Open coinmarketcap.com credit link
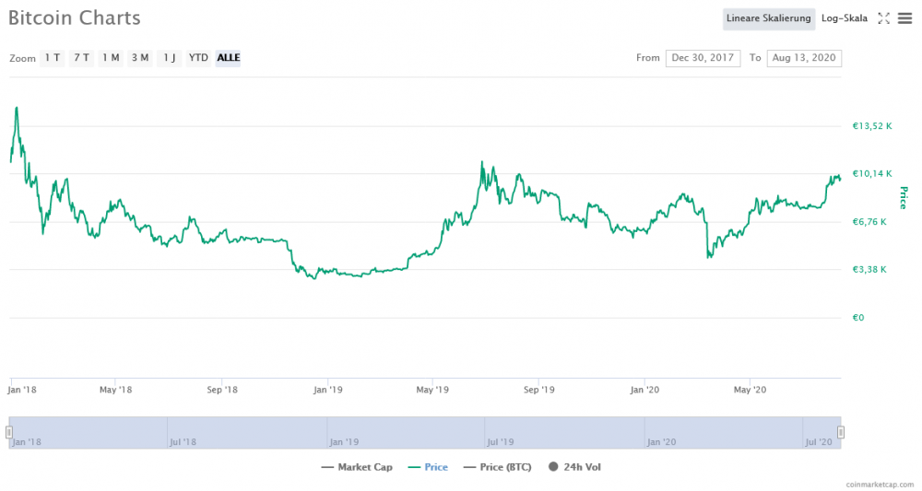Viewport: 922px width, 491px height. click(880, 485)
